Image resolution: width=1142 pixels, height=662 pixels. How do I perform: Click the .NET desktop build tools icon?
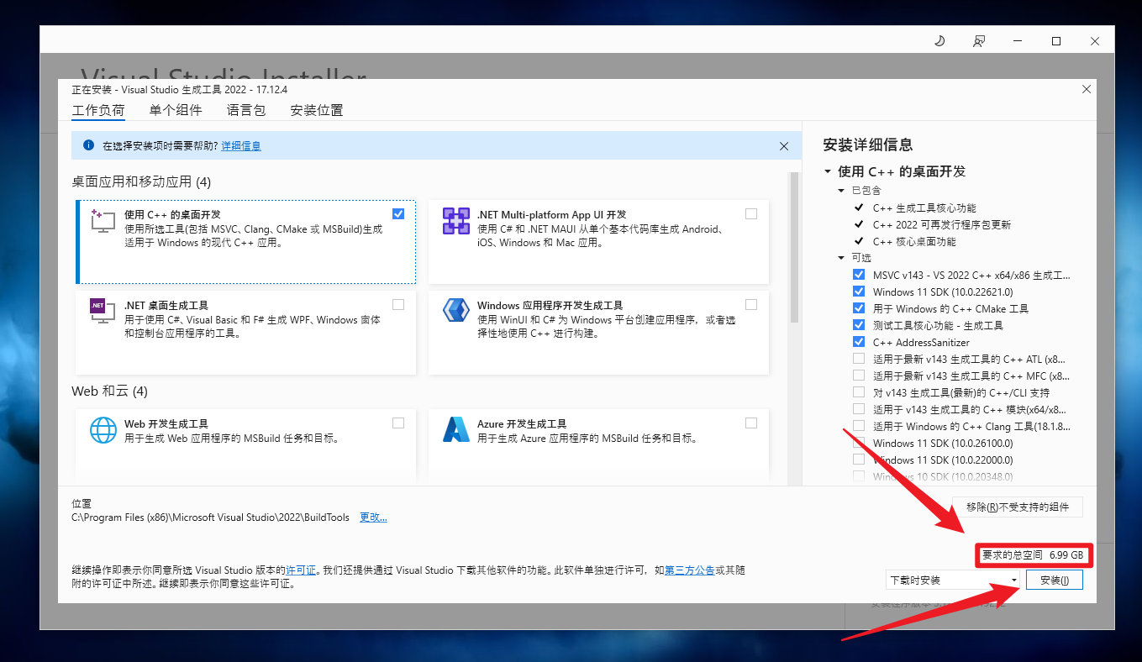[x=103, y=312]
